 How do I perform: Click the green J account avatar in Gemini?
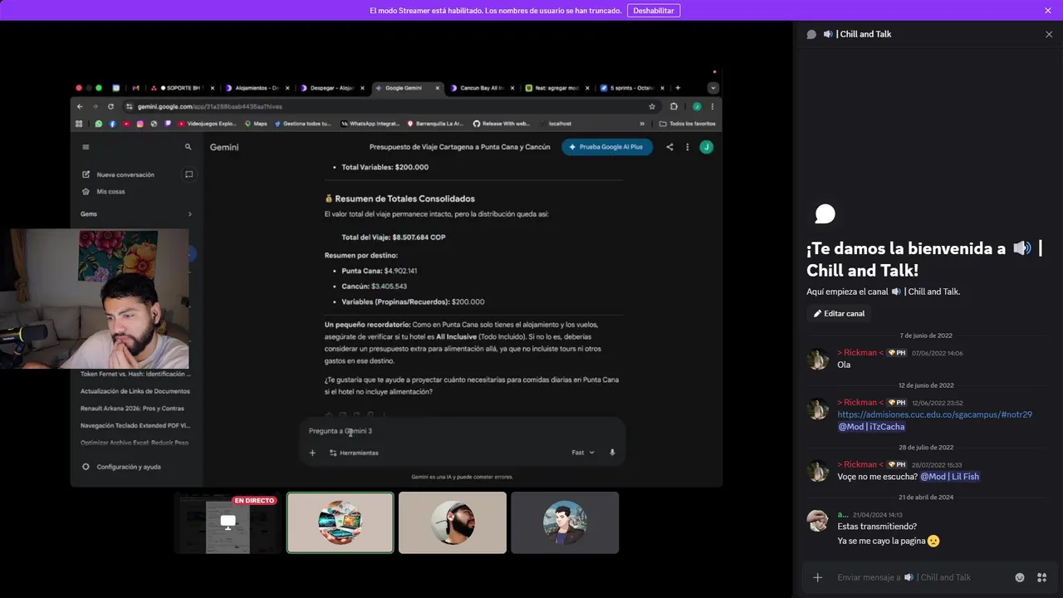pyautogui.click(x=706, y=147)
